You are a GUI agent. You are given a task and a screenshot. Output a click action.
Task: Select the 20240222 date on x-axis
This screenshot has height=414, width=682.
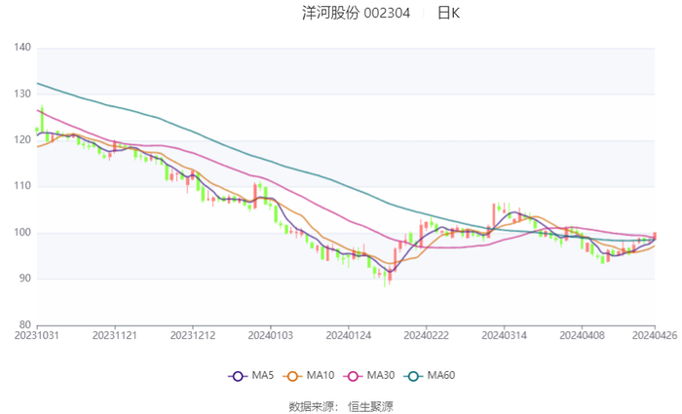[425, 335]
